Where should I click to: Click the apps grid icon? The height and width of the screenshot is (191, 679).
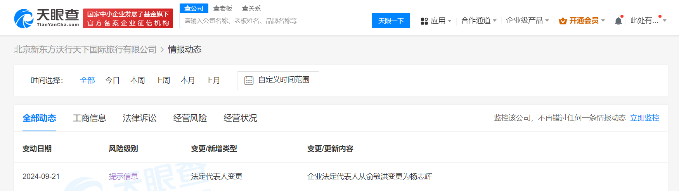(424, 21)
